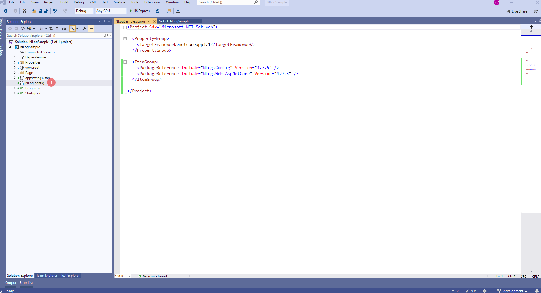Click the Search (Ctrl+Q) box
This screenshot has width=541, height=293.
tap(228, 2)
